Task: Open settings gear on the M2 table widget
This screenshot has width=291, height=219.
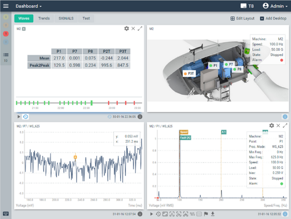Action: 126,28
